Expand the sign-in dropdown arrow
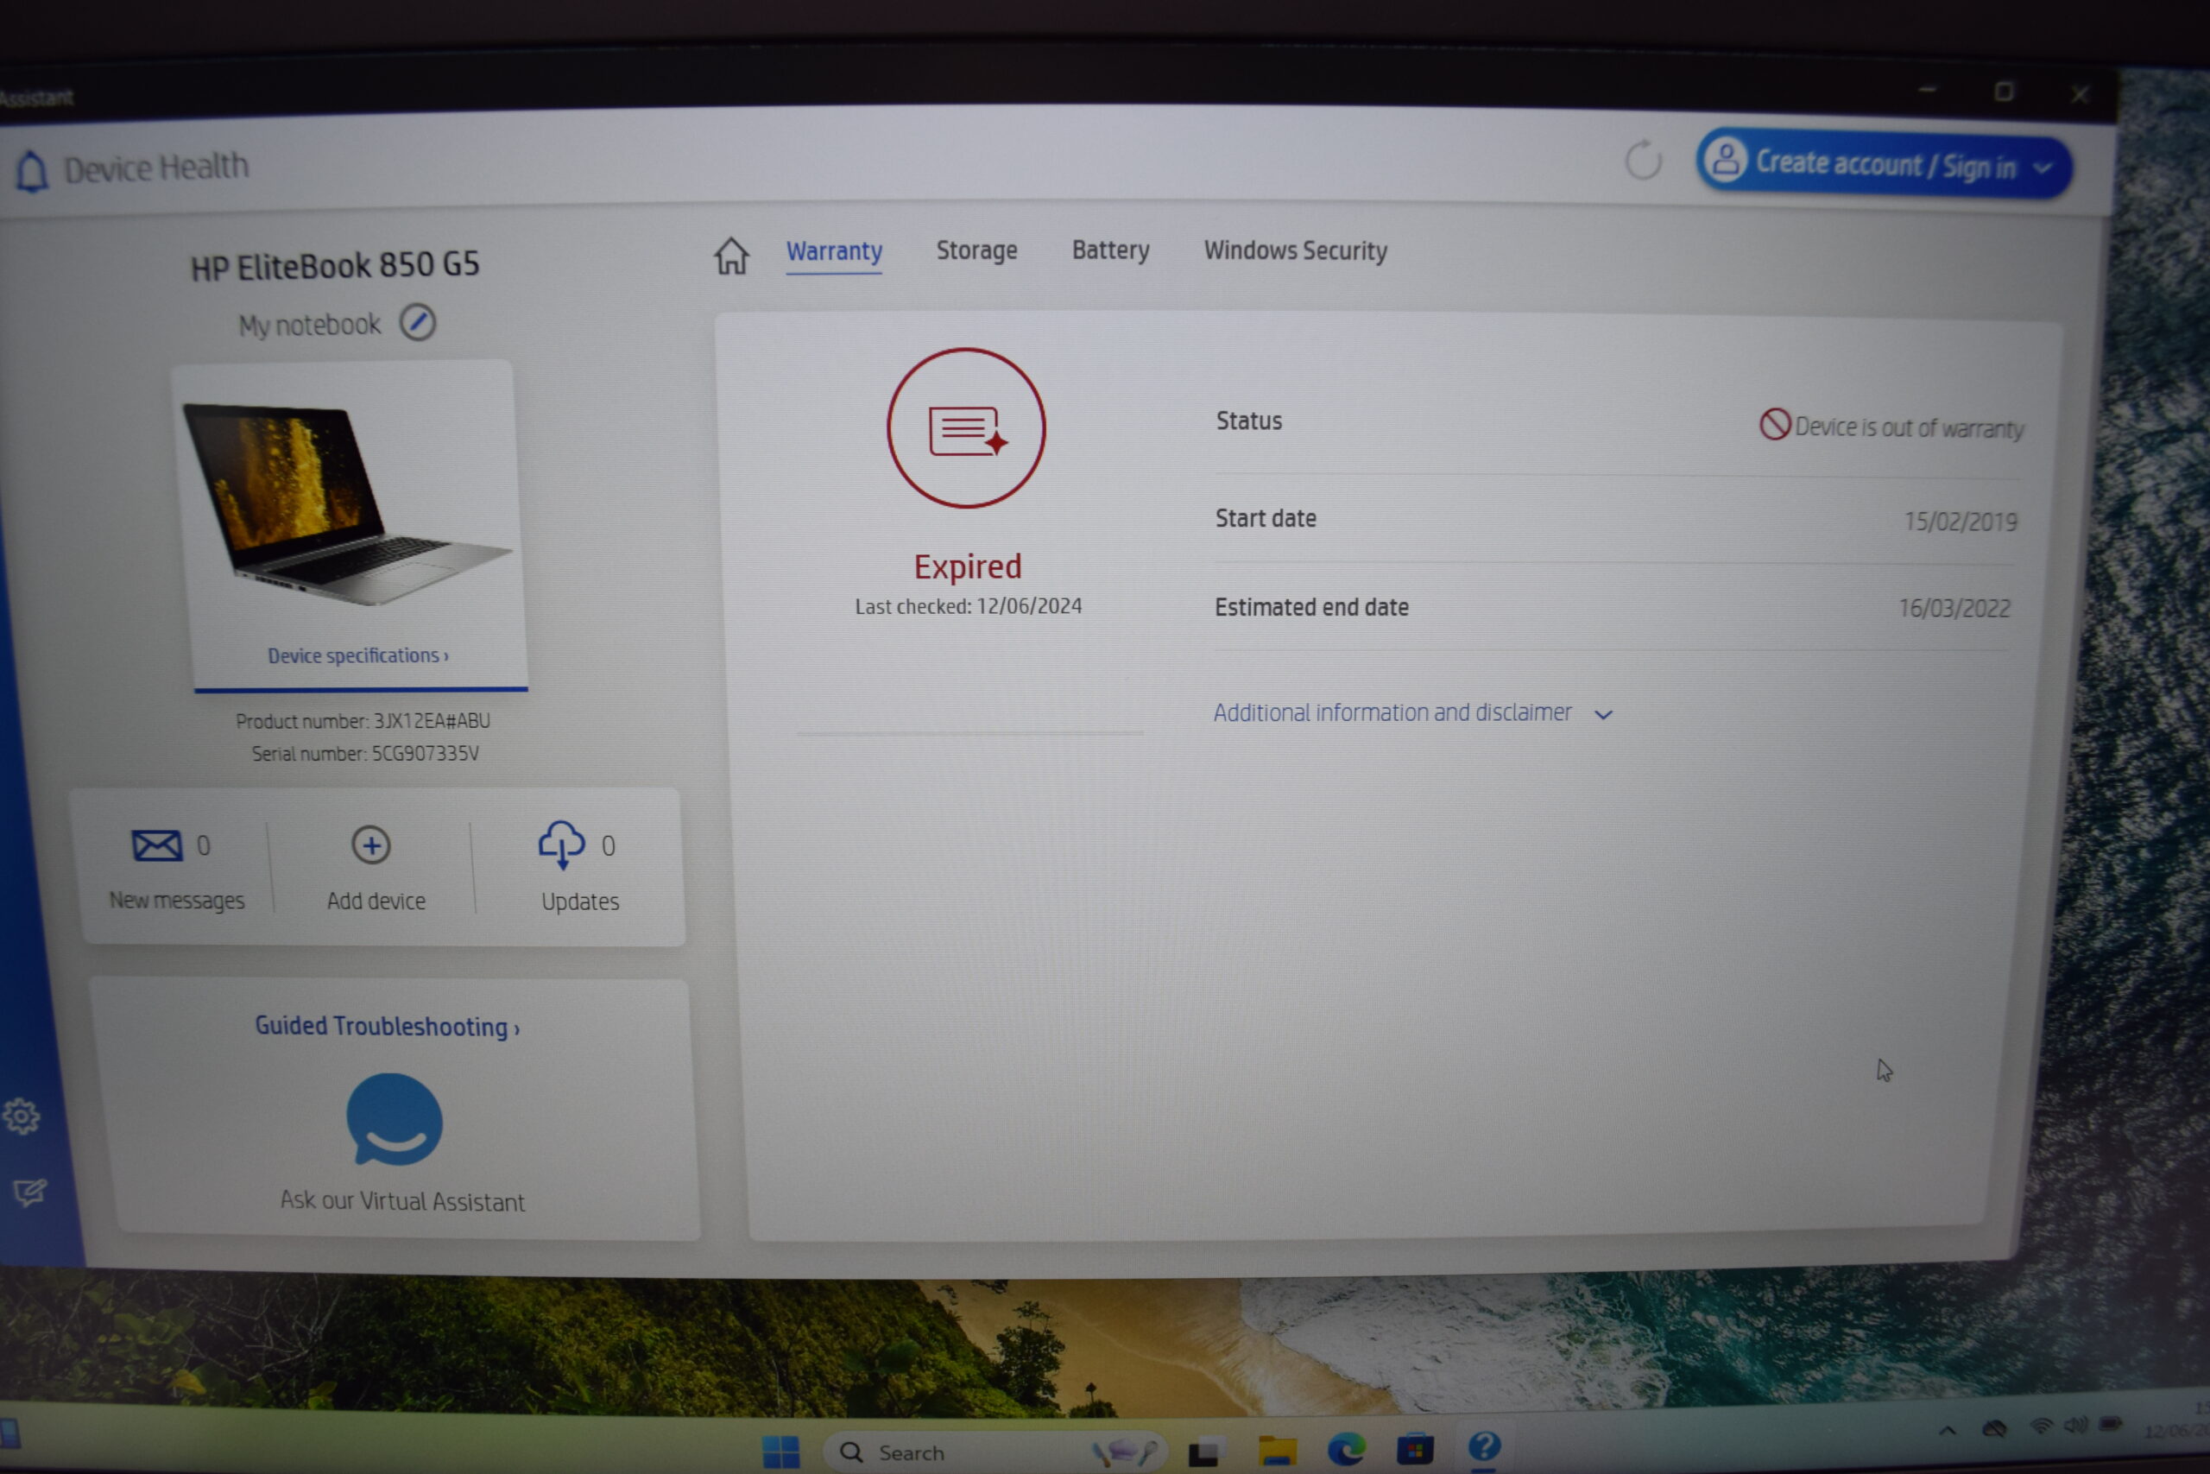Screen dimensions: 2210x1474 (x=2042, y=169)
